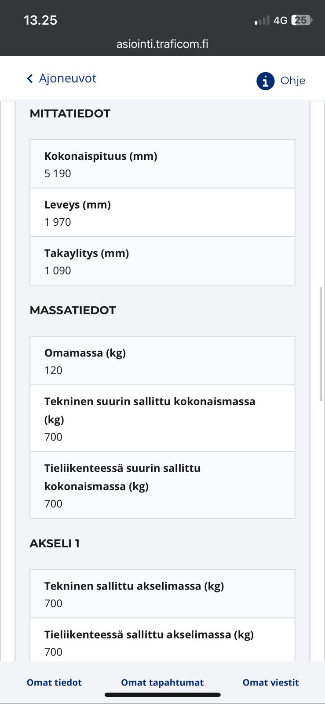
Task: Select the Tieliikenteessä suurin sallittu kokonaismassa row
Action: [162, 485]
